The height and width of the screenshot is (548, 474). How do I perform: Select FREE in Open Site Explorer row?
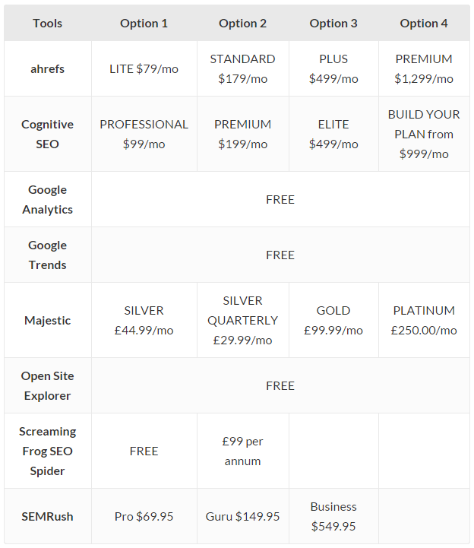pos(280,386)
